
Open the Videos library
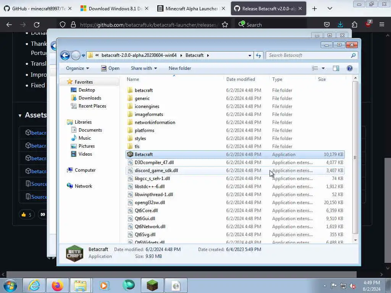tap(85, 154)
